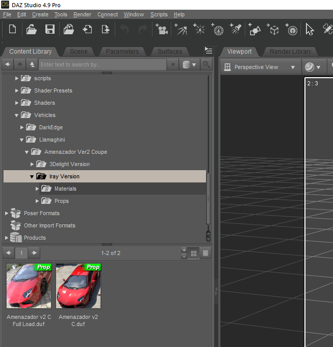Create a new primitive shapes icon
The width and height of the screenshot is (333, 347).
coord(254,30)
